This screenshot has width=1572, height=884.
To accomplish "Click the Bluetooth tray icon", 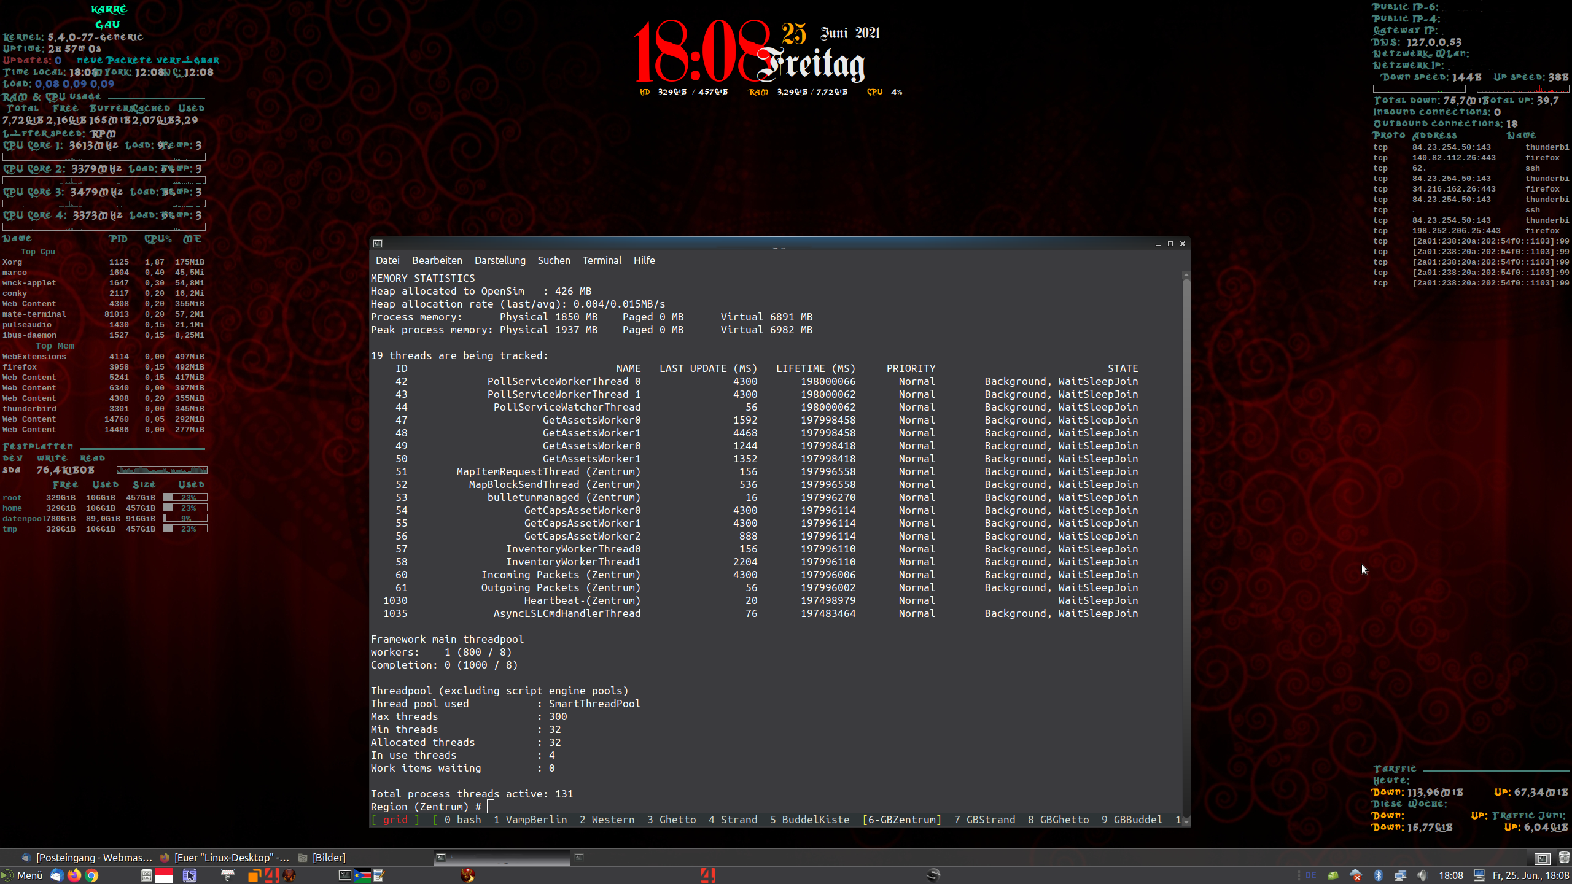I will 1379,875.
